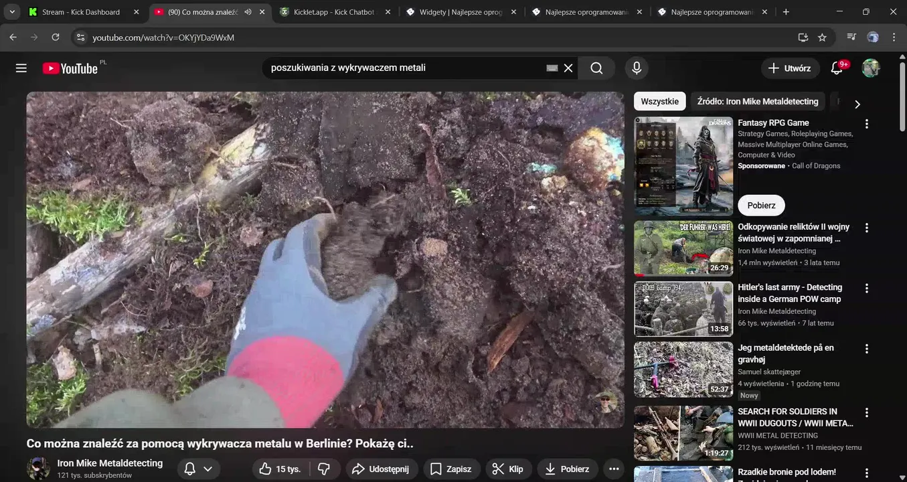This screenshot has height=482, width=907.
Task: Click the YouTube search input field
Action: 405,68
